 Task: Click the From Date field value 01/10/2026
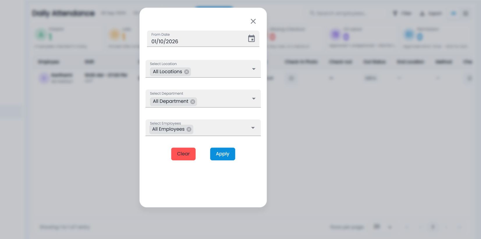click(165, 42)
